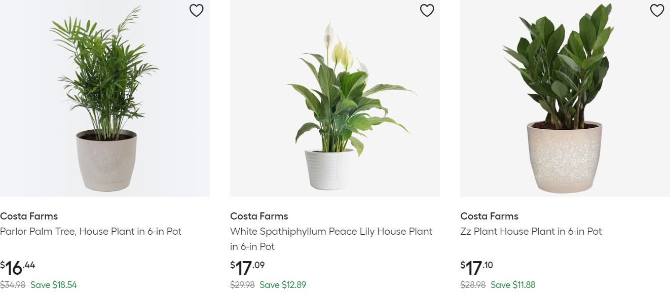This screenshot has height=292, width=670.
Task: Click Costa Farms brand above Parlor Palm
Action: coord(29,216)
